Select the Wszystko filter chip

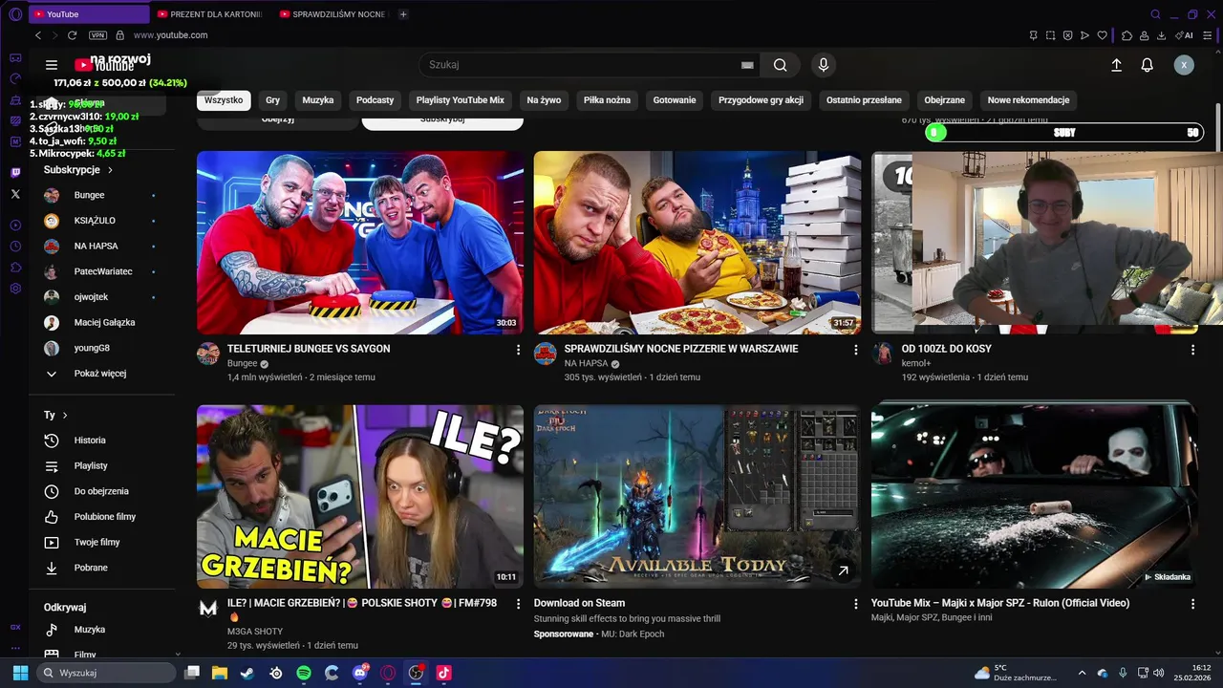pos(224,100)
